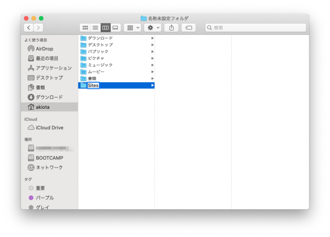Open iCloud Drive in the sidebar
The image size is (330, 237).
49,128
